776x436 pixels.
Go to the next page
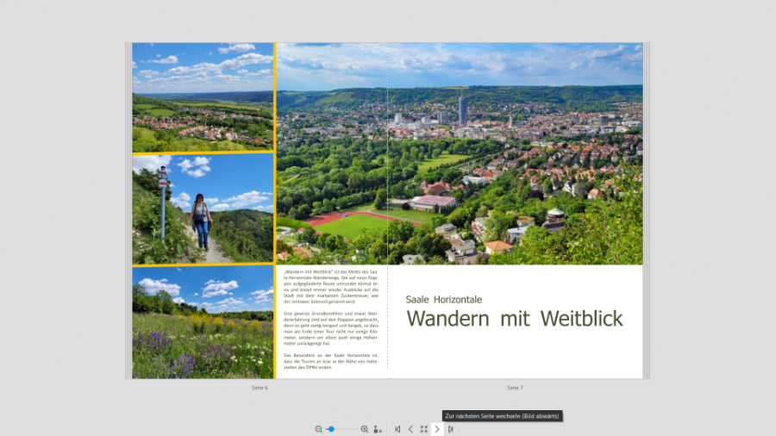click(437, 429)
